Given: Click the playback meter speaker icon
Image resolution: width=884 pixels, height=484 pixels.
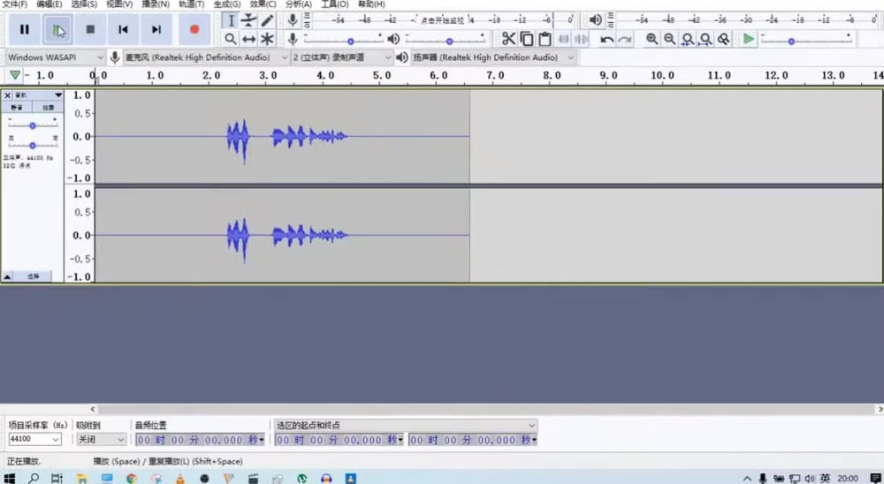Looking at the screenshot, I should click(x=595, y=20).
